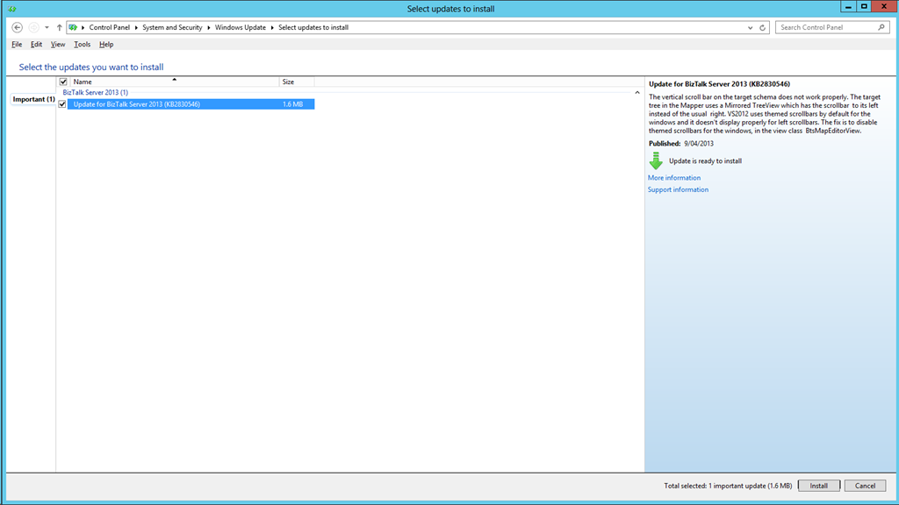Expand the breadcrumb arrow after Control Panel
The image size is (899, 505).
coord(136,27)
